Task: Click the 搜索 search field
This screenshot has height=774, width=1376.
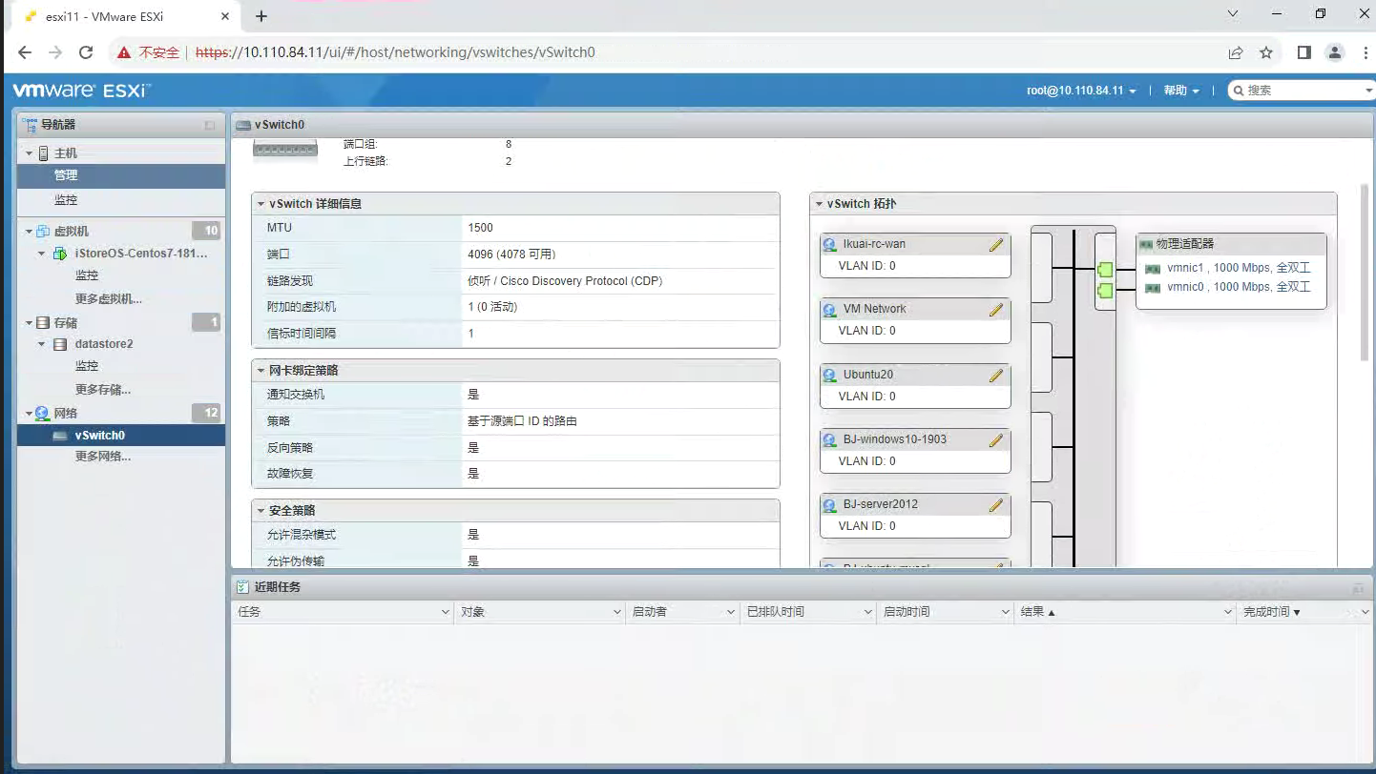Action: point(1301,91)
